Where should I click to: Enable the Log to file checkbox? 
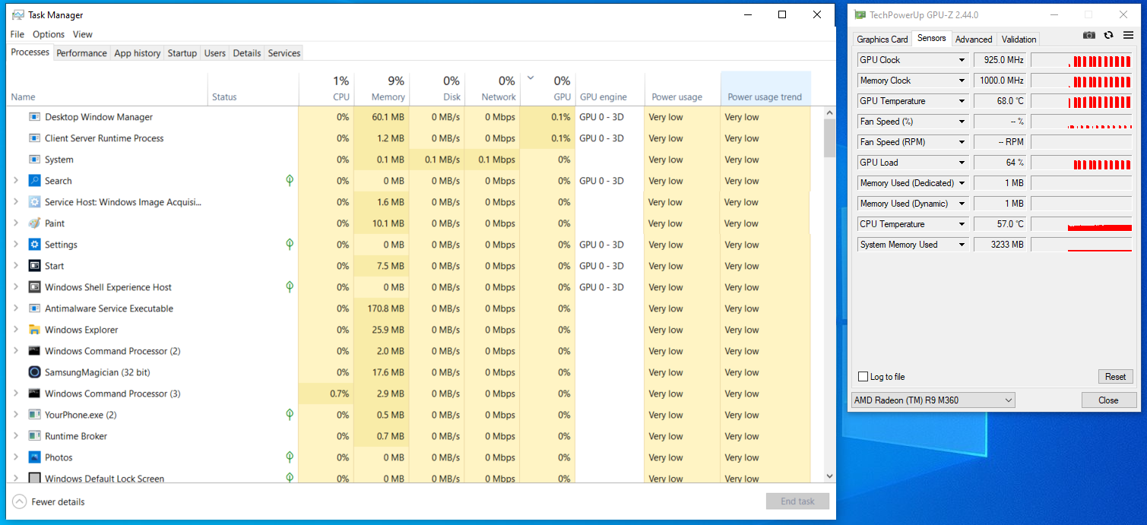[x=863, y=377]
